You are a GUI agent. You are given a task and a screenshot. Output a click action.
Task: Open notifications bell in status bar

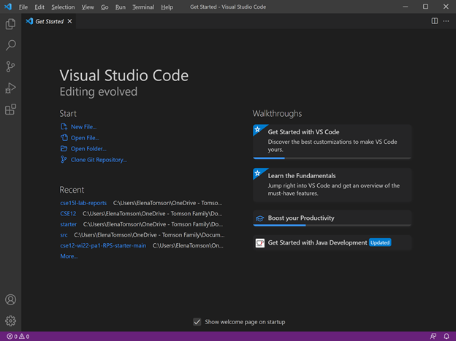446,337
